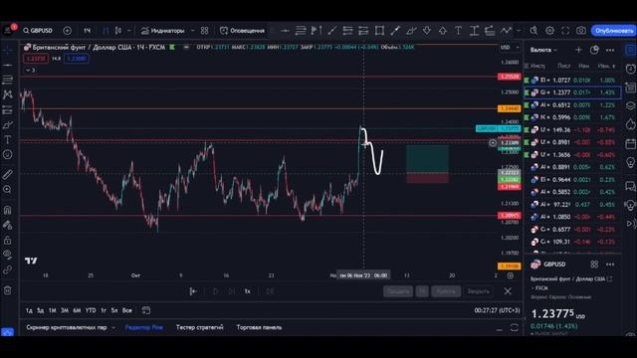
Task: Select the path zigzag line tool in top toolbar
Action: (506, 31)
